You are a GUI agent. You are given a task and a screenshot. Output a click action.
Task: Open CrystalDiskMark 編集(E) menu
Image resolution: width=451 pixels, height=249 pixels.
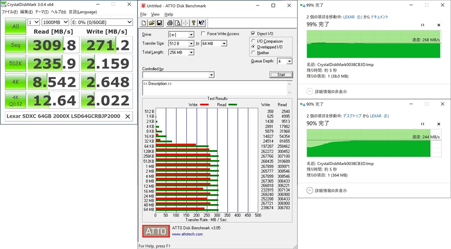(x=26, y=12)
